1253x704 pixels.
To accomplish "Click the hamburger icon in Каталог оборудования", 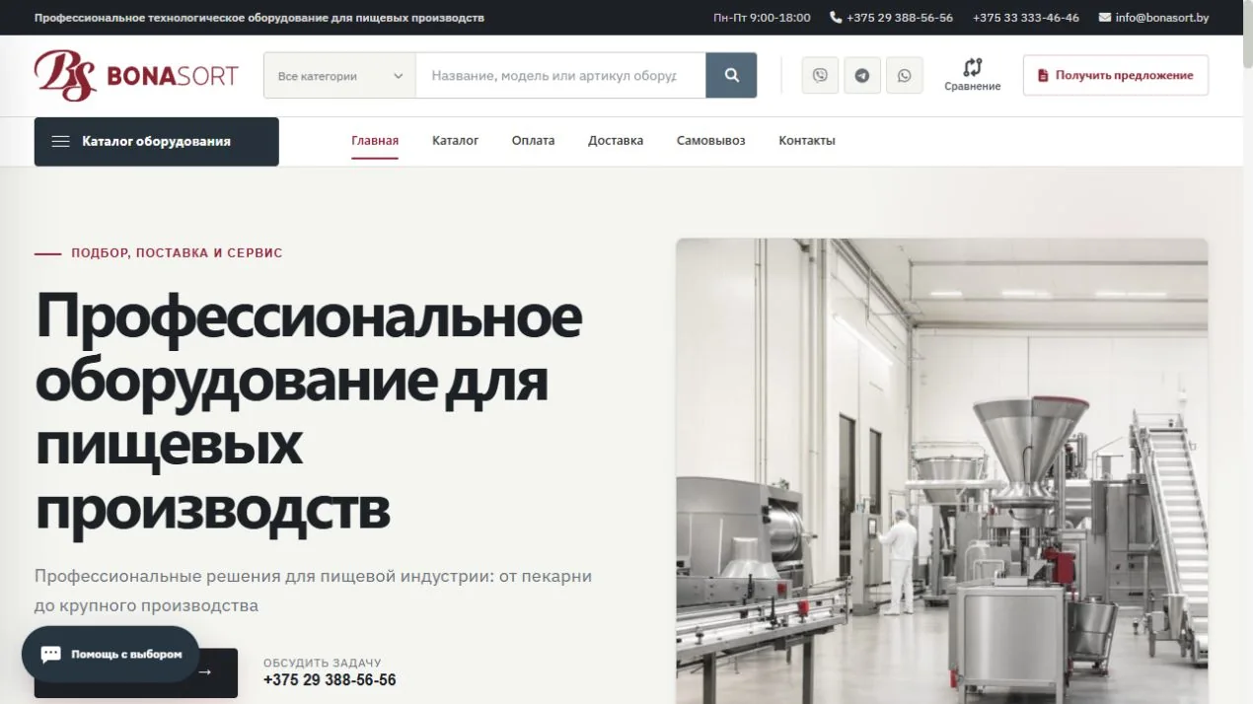I will [x=61, y=141].
